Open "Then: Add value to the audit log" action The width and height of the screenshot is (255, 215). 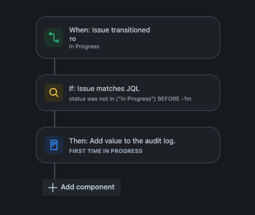[122, 141]
